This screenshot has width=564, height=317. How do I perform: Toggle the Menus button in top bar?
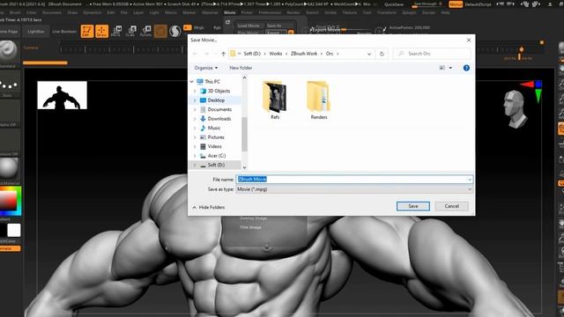[x=456, y=4]
